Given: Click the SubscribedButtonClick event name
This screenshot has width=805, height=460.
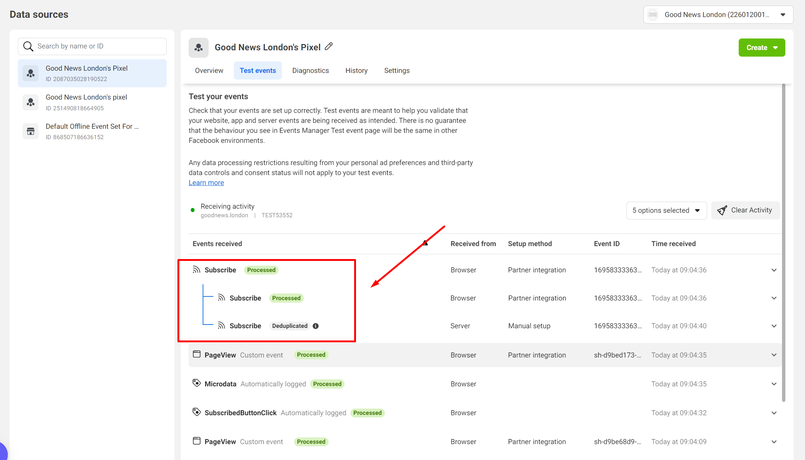Looking at the screenshot, I should [240, 413].
